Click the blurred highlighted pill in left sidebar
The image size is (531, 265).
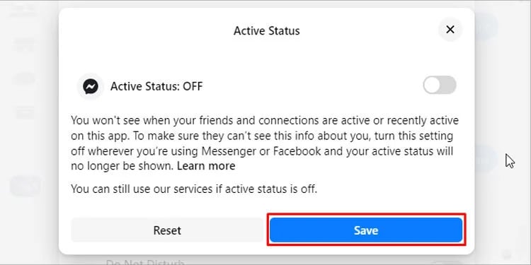click(x=25, y=187)
